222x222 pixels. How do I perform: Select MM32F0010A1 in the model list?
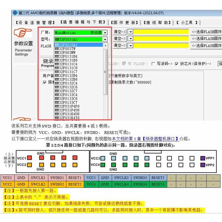click(79, 45)
